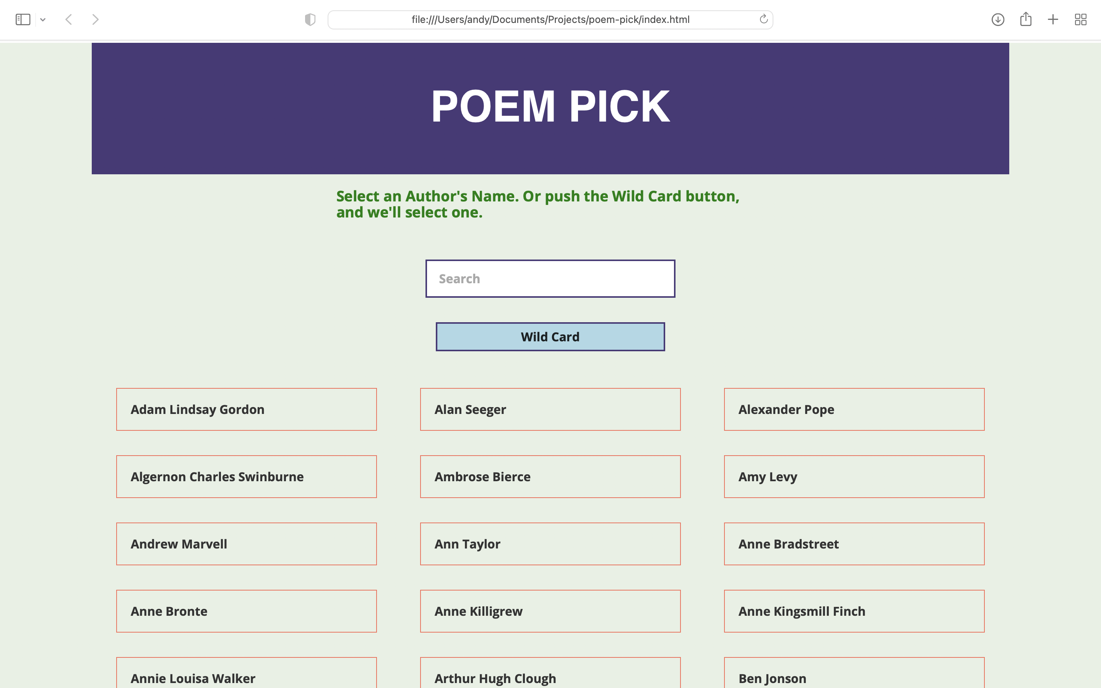Click the URL bar dropdown arrow
The width and height of the screenshot is (1101, 688).
point(43,18)
